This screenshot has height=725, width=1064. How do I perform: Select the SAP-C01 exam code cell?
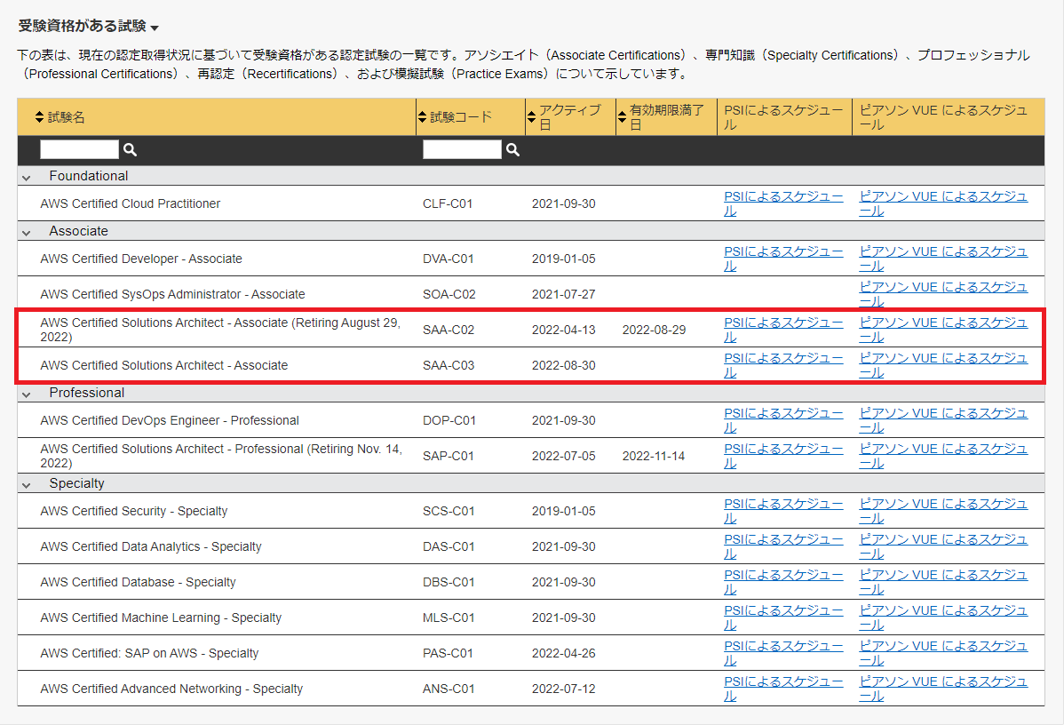click(448, 456)
